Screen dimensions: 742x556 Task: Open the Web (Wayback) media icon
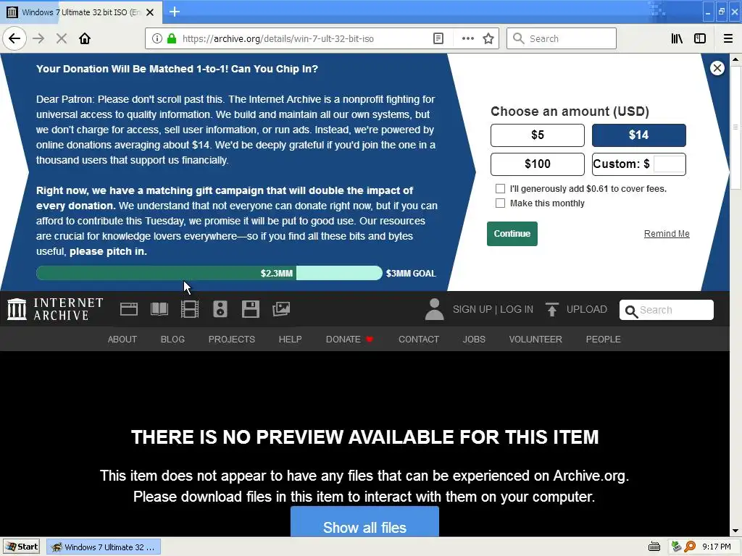click(x=129, y=309)
